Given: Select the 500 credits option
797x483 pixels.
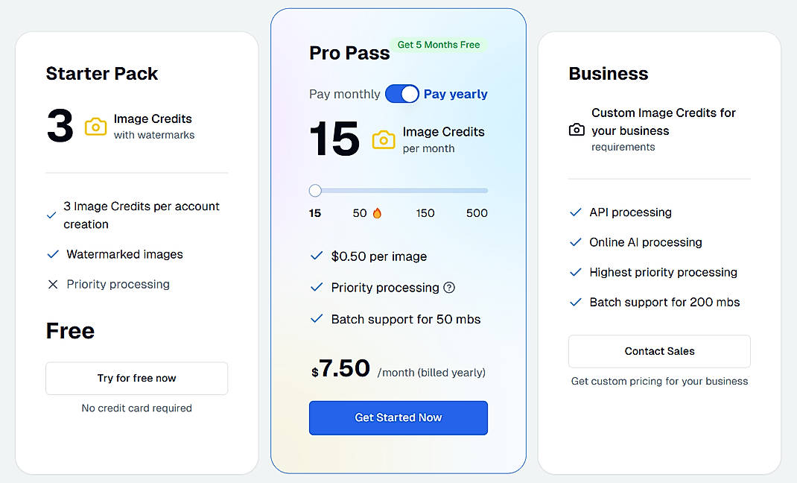Looking at the screenshot, I should click(x=476, y=213).
